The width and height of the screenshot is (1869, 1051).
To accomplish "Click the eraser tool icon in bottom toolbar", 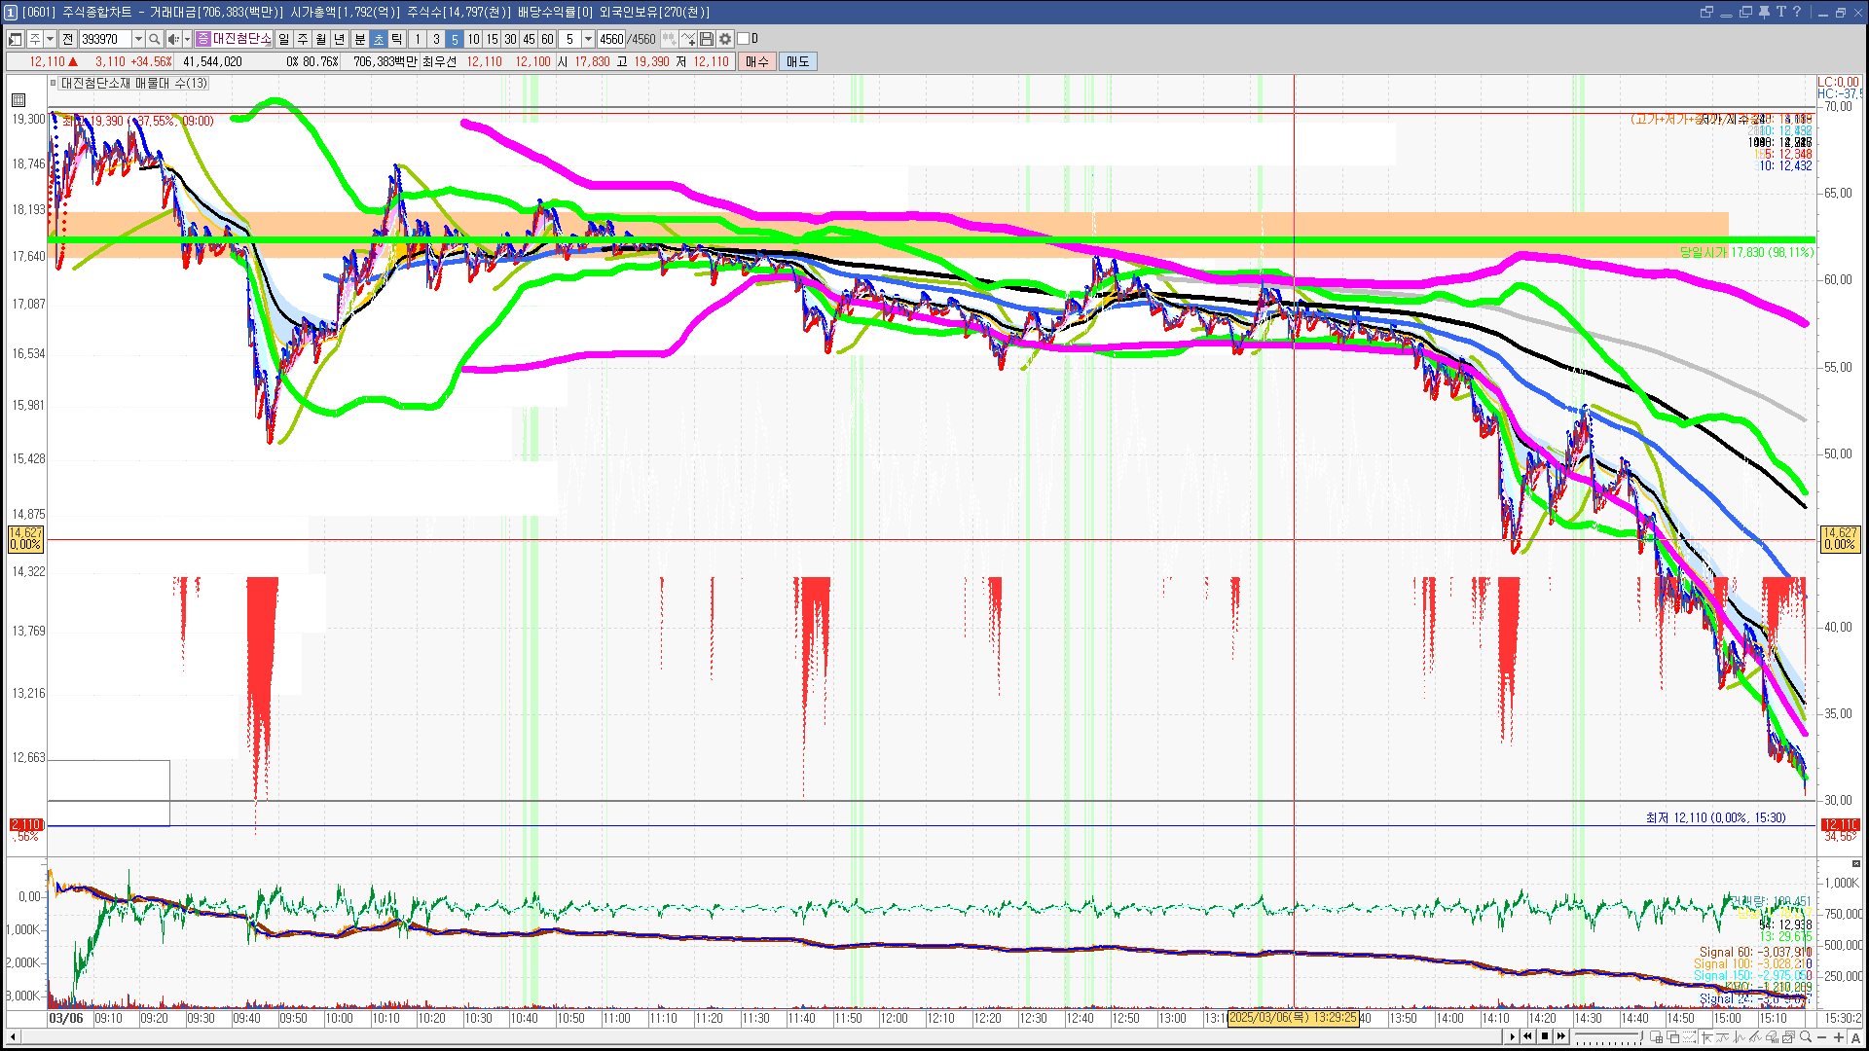I will (1772, 1036).
